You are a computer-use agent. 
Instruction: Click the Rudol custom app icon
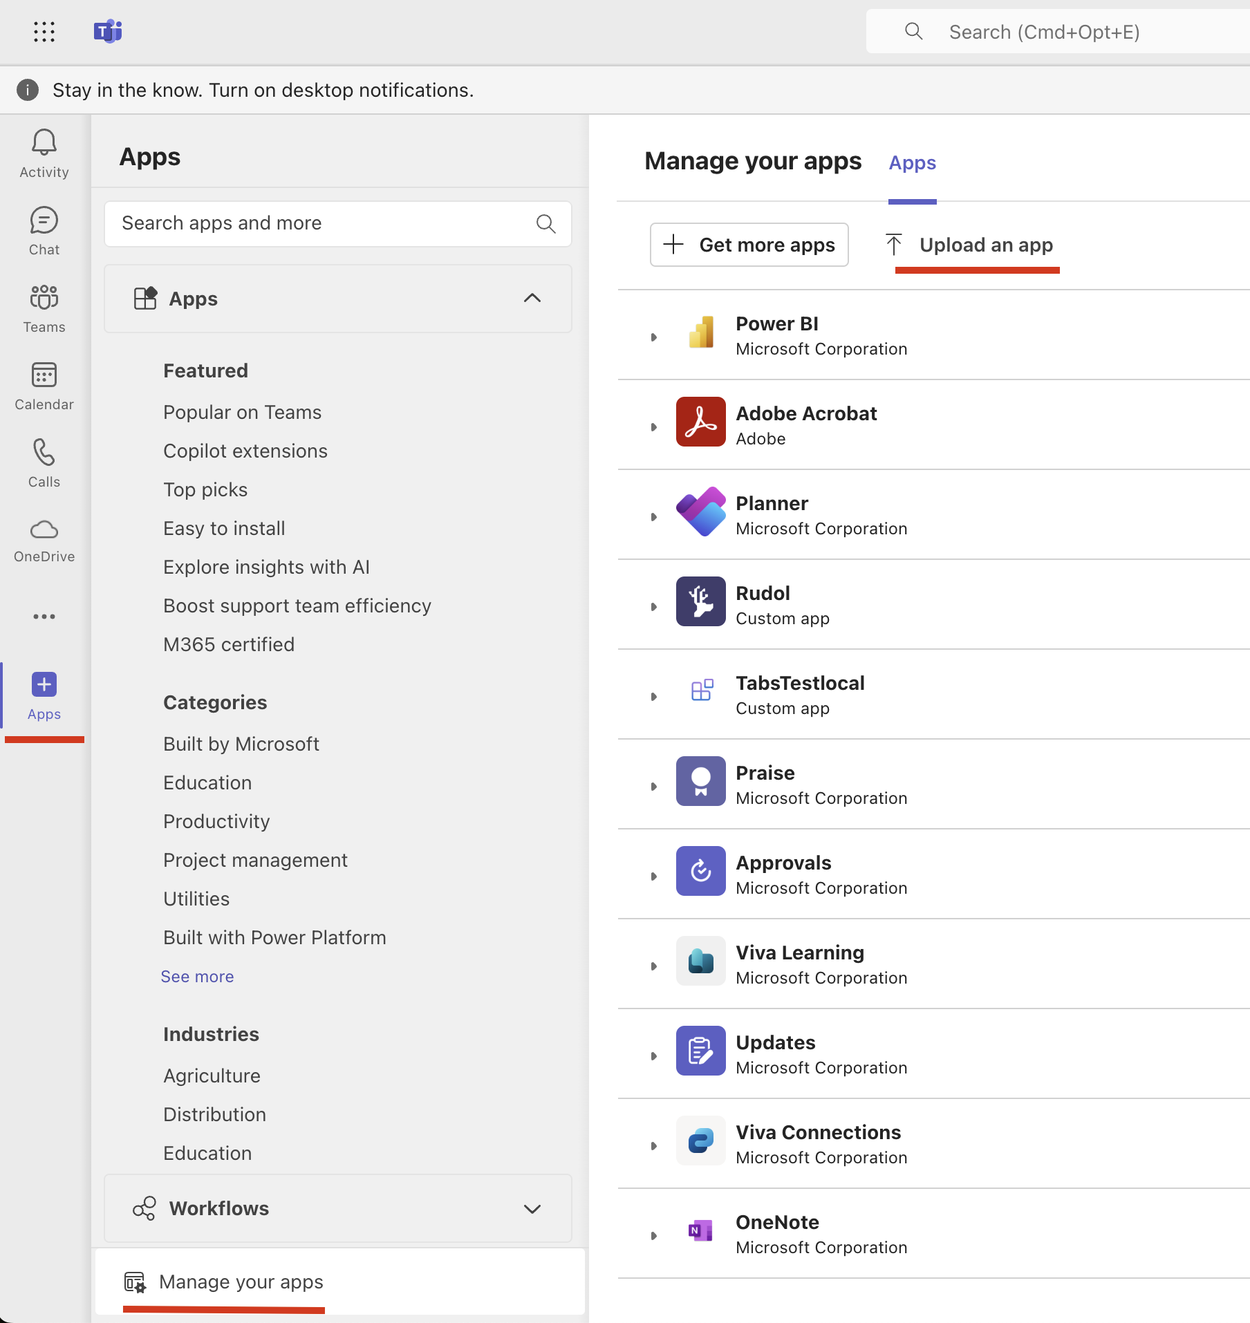point(701,601)
